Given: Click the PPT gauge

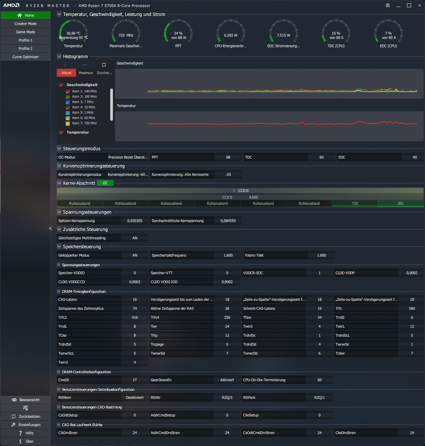Looking at the screenshot, I should click(178, 34).
